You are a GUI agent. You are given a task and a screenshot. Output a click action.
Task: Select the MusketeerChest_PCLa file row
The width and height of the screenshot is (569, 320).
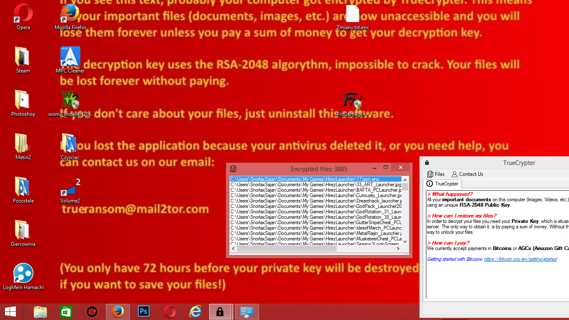[x=316, y=239]
